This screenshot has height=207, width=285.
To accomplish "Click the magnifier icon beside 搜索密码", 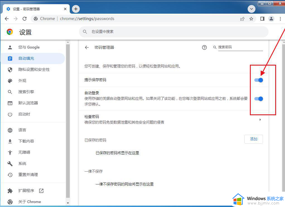I will [x=215, y=47].
